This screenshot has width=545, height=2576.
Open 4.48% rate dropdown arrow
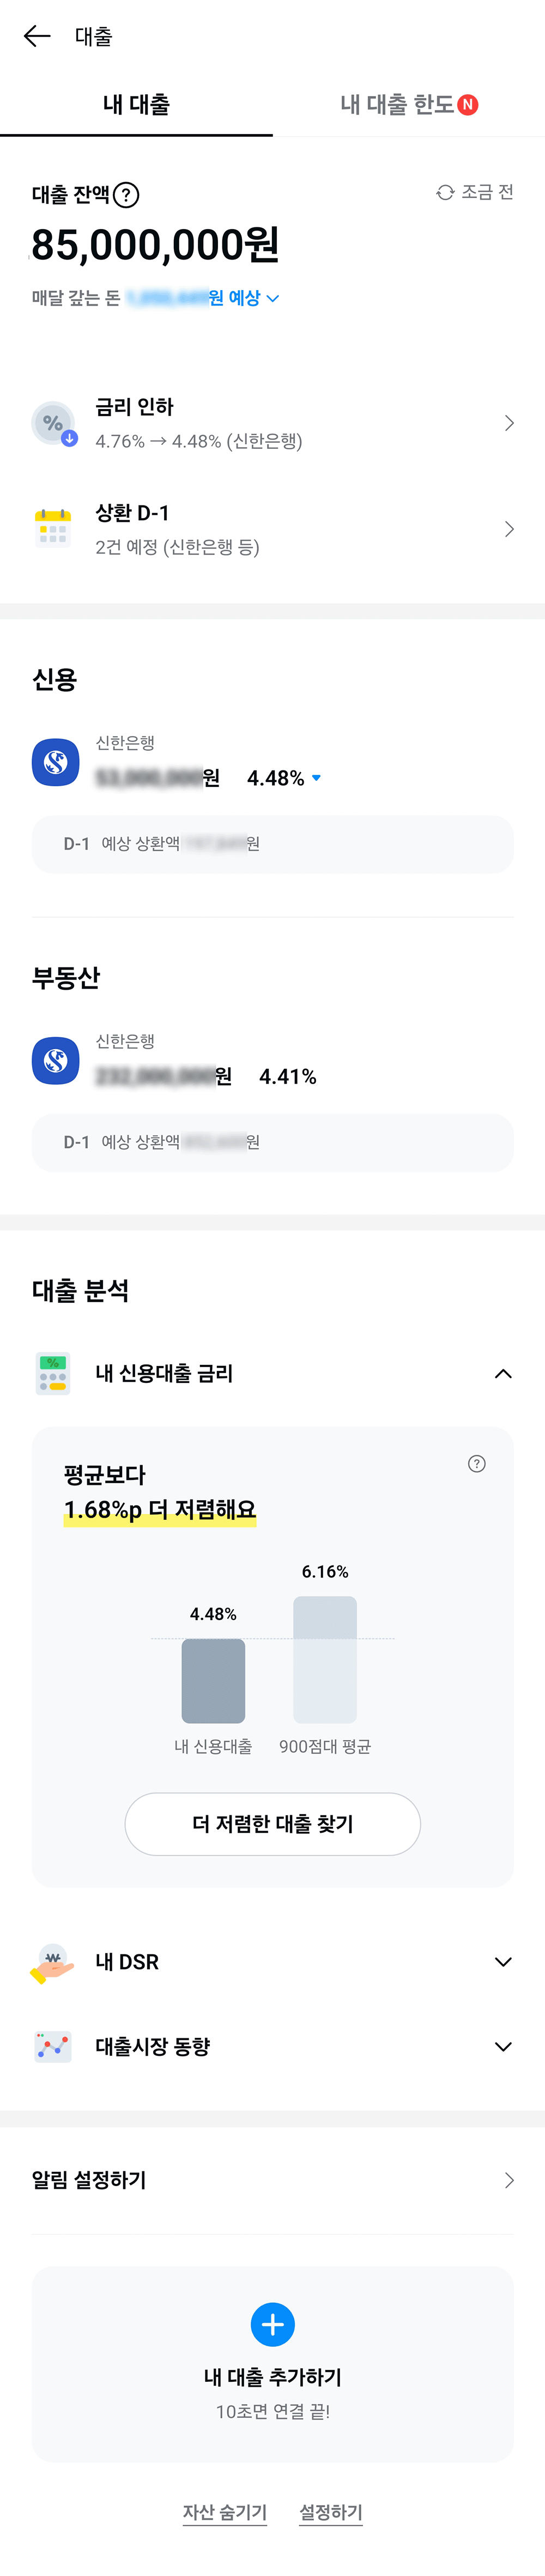[317, 777]
